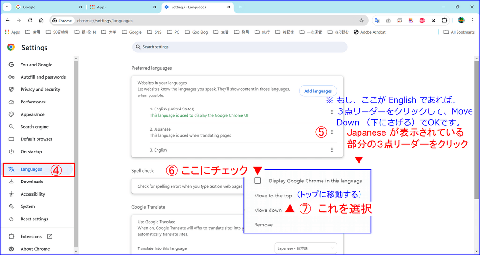Close the Google tab
This screenshot has height=255, width=480.
pos(81,7)
